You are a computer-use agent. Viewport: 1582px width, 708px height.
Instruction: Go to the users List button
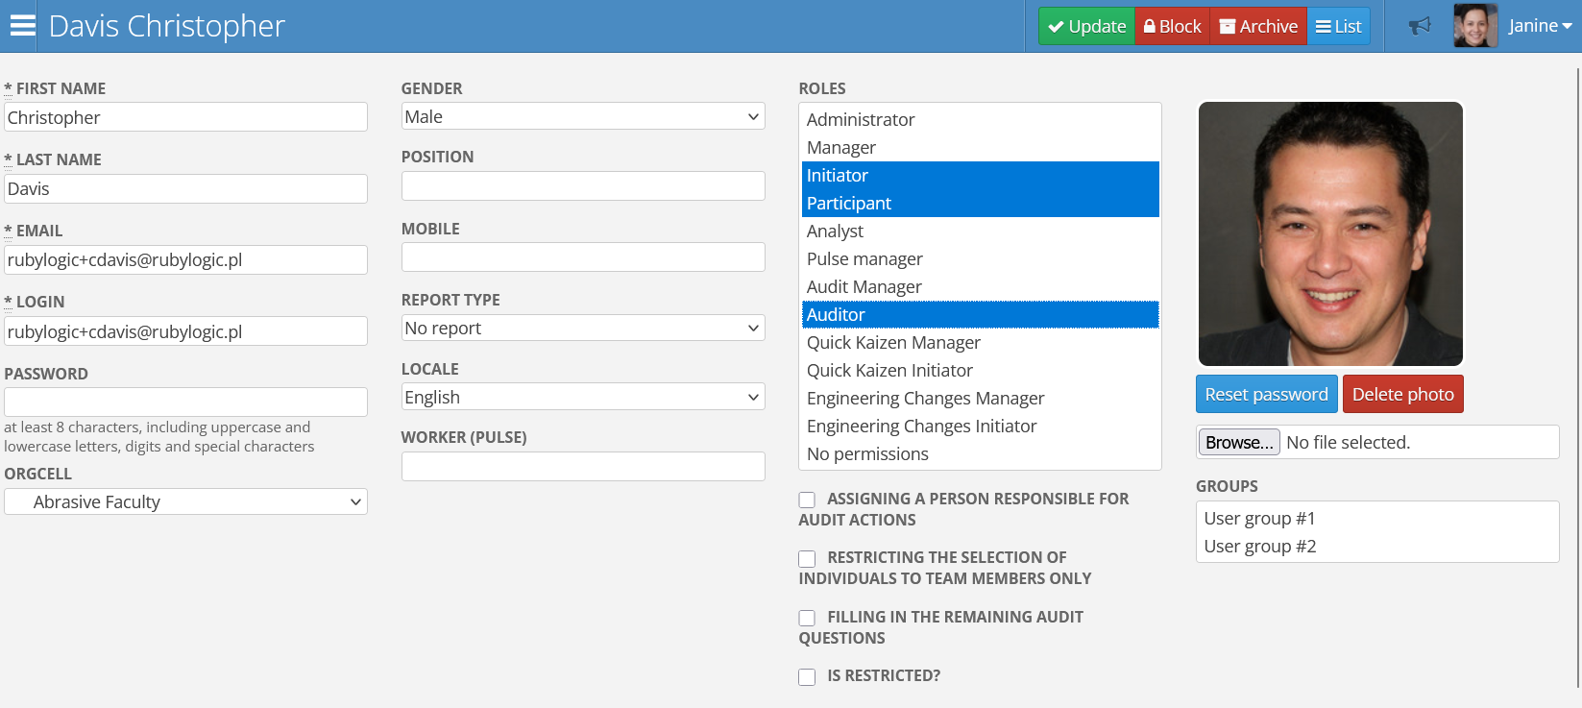pos(1338,26)
